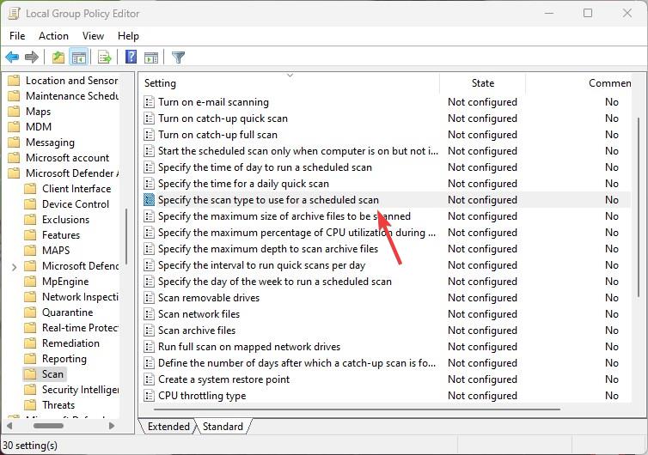648x455 pixels.
Task: Click the policy icon for Create a system restore point
Action: tap(149, 379)
